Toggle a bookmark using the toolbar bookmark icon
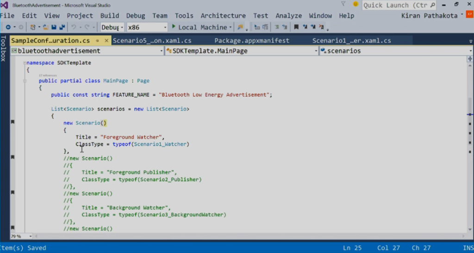 click(296, 27)
